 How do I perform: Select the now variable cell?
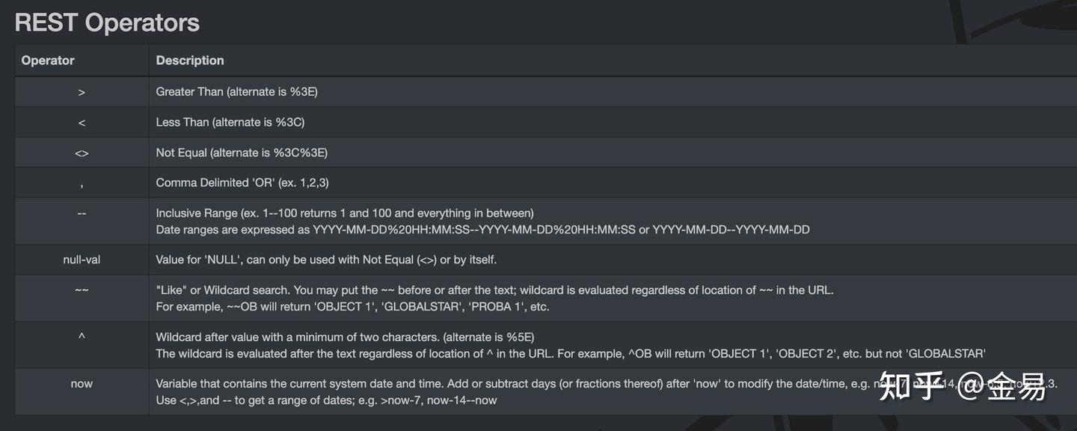point(82,384)
